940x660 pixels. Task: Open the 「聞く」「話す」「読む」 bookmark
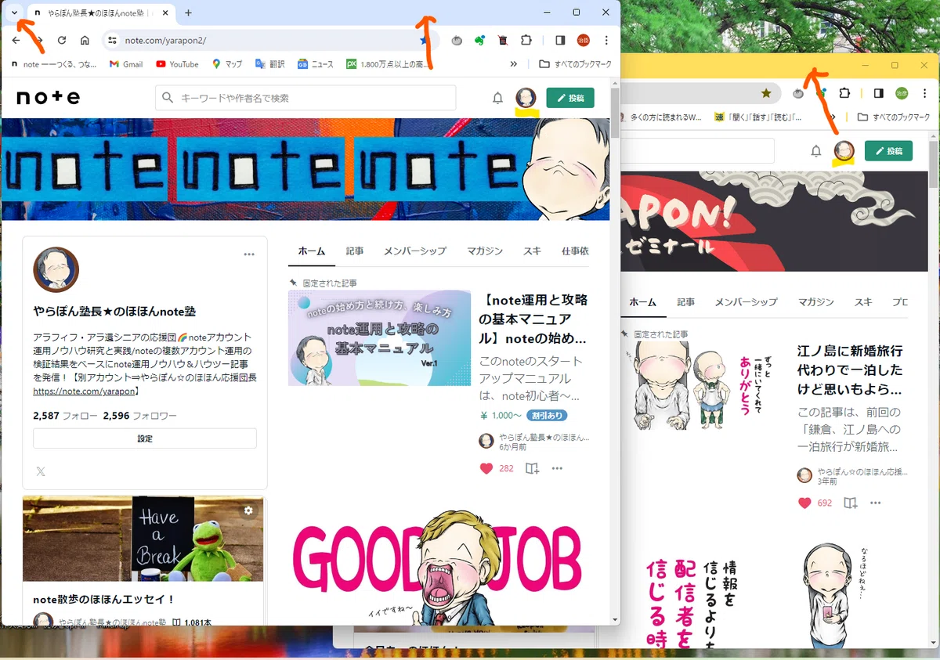pos(757,117)
